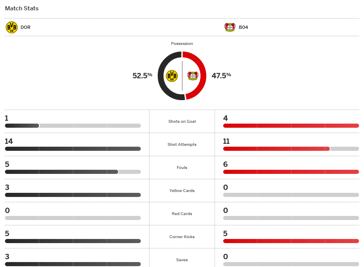
Task: Click Leverkusen logo inside possession donut
Action: 193,76
